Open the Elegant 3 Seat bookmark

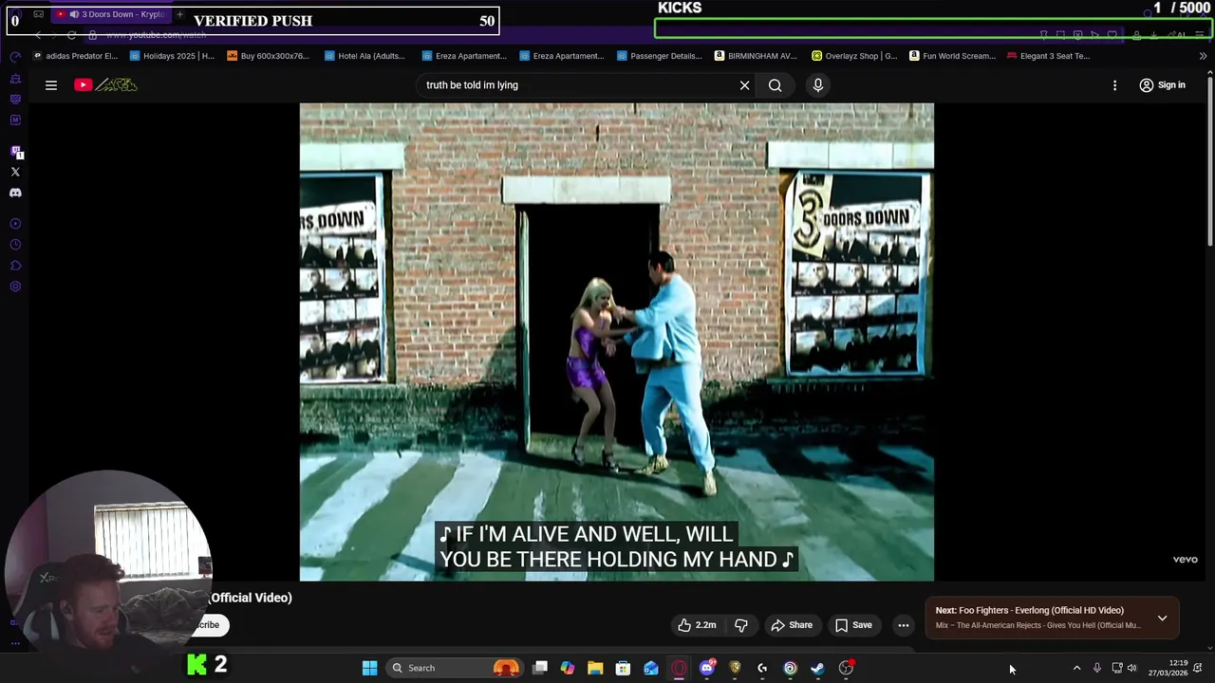click(x=1048, y=56)
